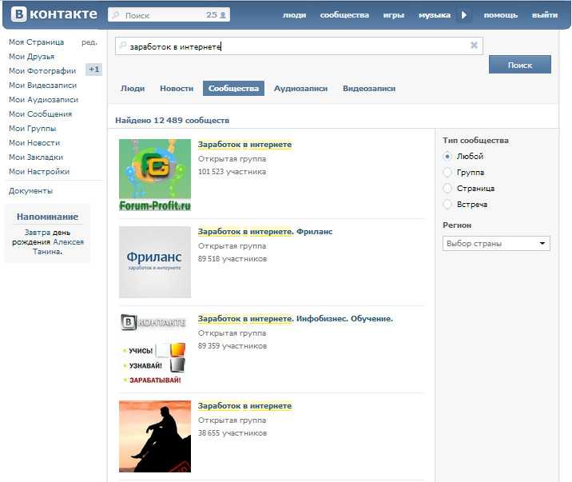The height and width of the screenshot is (482, 572).
Task: Open Мои Друзья from sidebar
Action: (x=31, y=57)
